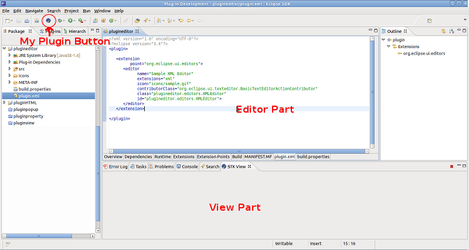The height and width of the screenshot is (250, 469).
Task: Select the pluginview project
Action: tap(21, 123)
